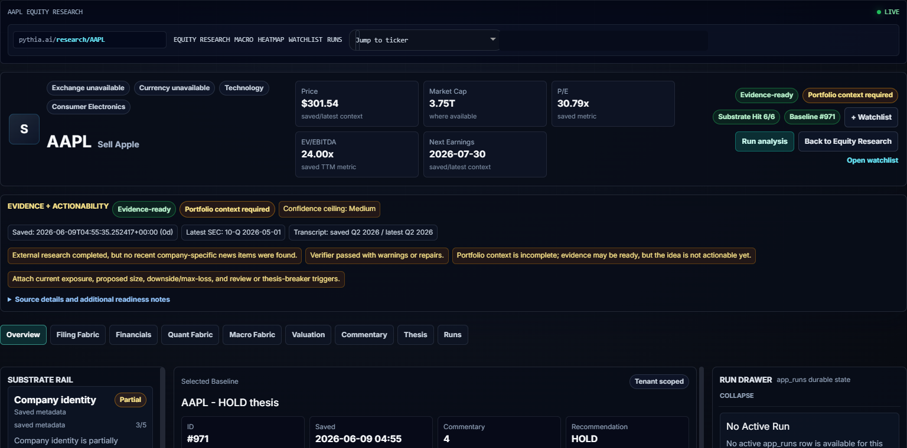Click the External research completed notice
Image resolution: width=907 pixels, height=448 pixels.
coord(155,256)
